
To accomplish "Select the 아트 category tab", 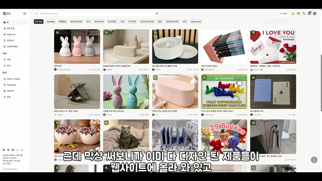I will 122,22.
